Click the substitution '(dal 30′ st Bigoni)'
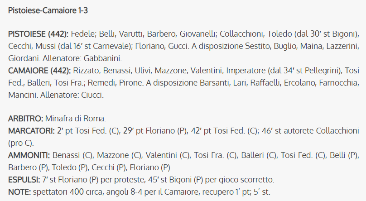 327,34
